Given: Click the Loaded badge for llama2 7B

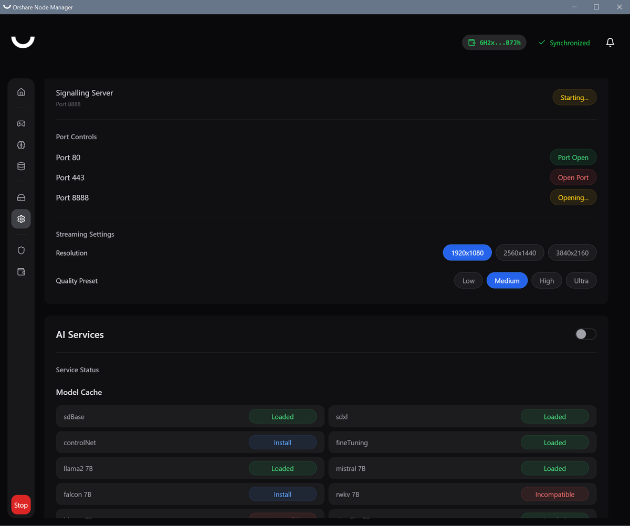Looking at the screenshot, I should pos(282,469).
